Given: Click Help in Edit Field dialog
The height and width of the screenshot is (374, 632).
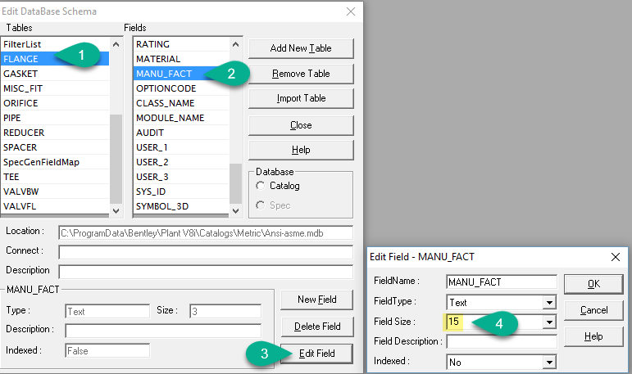Looking at the screenshot, I should 593,336.
